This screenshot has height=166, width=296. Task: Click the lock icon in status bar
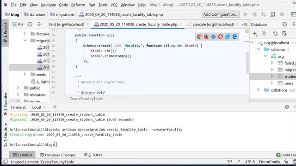286,162
